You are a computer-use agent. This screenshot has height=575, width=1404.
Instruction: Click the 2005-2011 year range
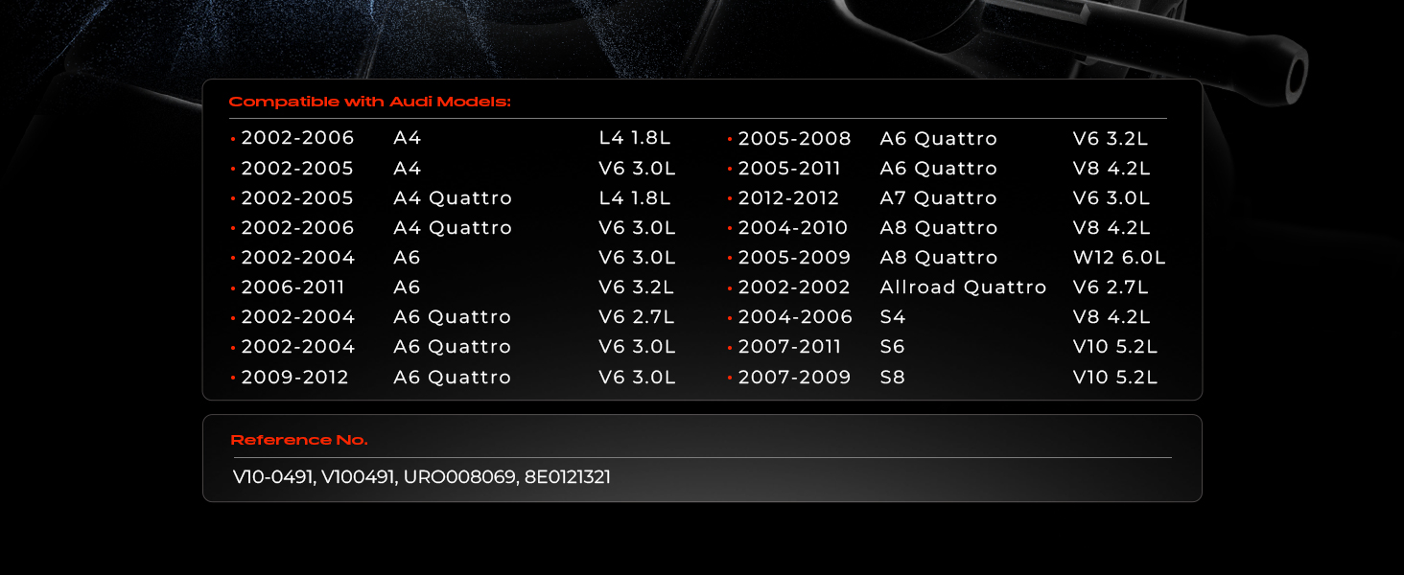click(x=789, y=169)
